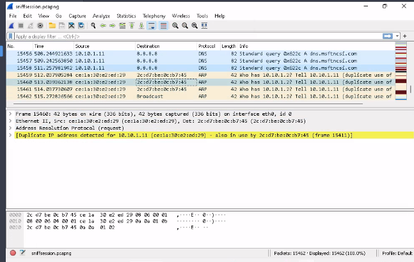Open capture options gear icon
The width and height of the screenshot is (414, 262).
(x=40, y=26)
